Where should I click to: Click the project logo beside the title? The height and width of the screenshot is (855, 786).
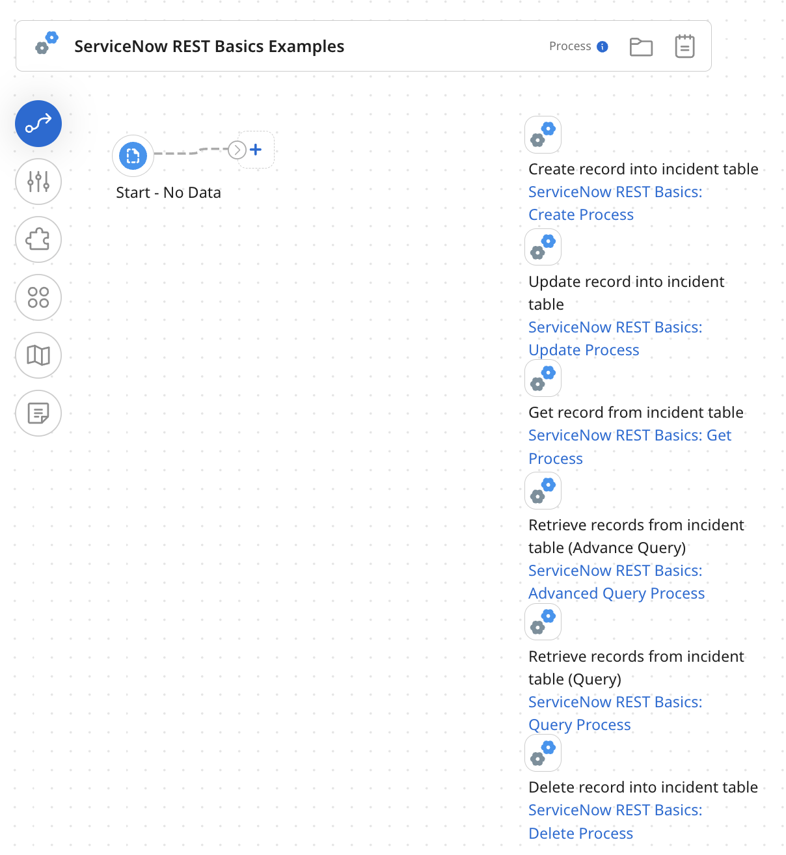click(x=46, y=44)
